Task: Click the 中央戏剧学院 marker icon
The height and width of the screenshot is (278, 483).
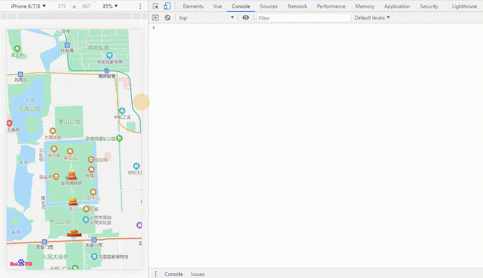Action: [109, 56]
